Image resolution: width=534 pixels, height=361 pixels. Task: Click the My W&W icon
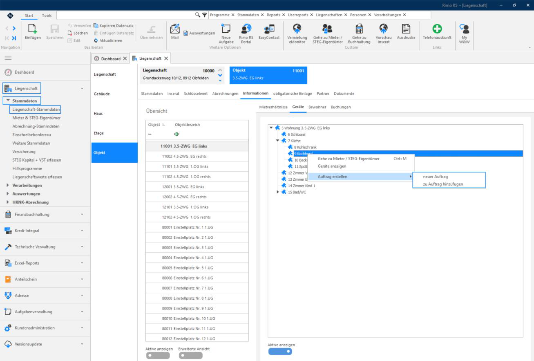click(x=464, y=28)
